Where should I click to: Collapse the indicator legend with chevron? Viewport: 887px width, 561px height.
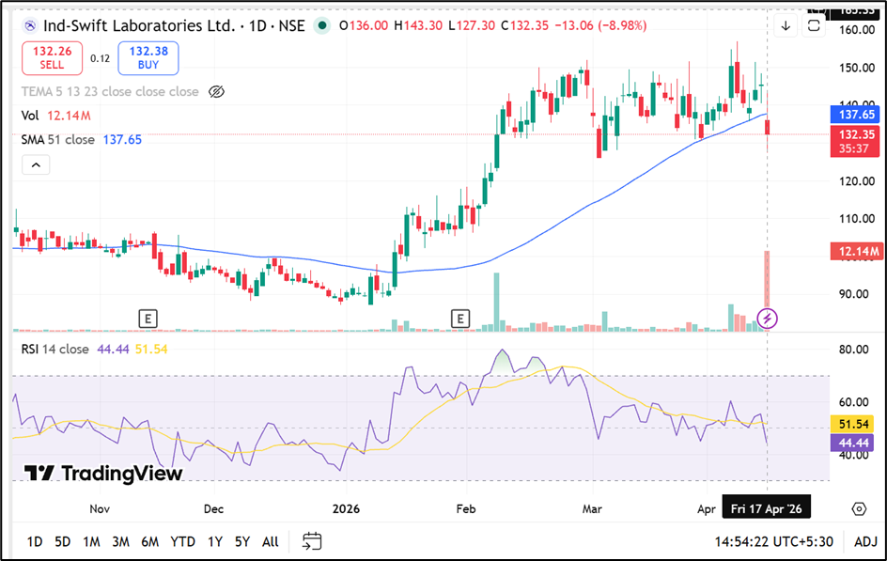click(36, 165)
